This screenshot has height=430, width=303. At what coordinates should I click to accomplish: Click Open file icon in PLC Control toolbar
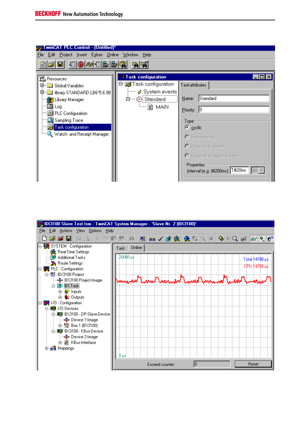tap(51, 65)
